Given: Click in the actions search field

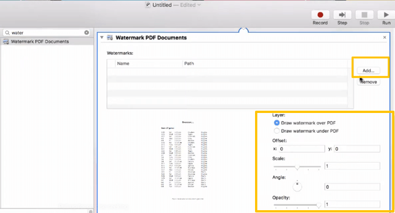Looking at the screenshot, I should [x=47, y=33].
